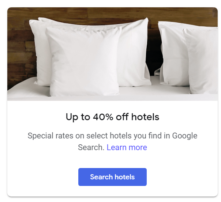Click the second pillow from the right

(x=173, y=53)
